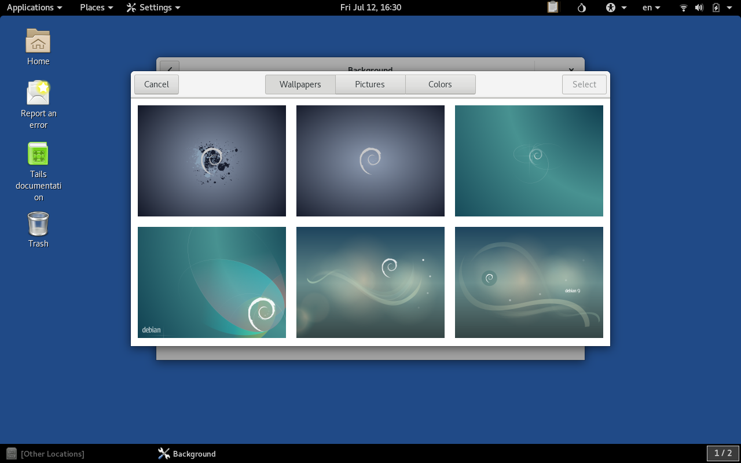Choose the plain gray Debian swirl wallpaper

tap(370, 161)
